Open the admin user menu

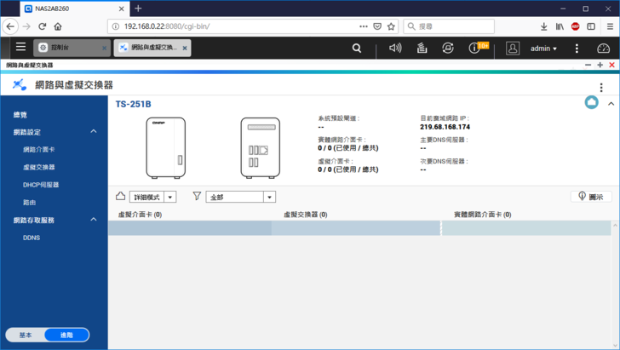tap(542, 49)
